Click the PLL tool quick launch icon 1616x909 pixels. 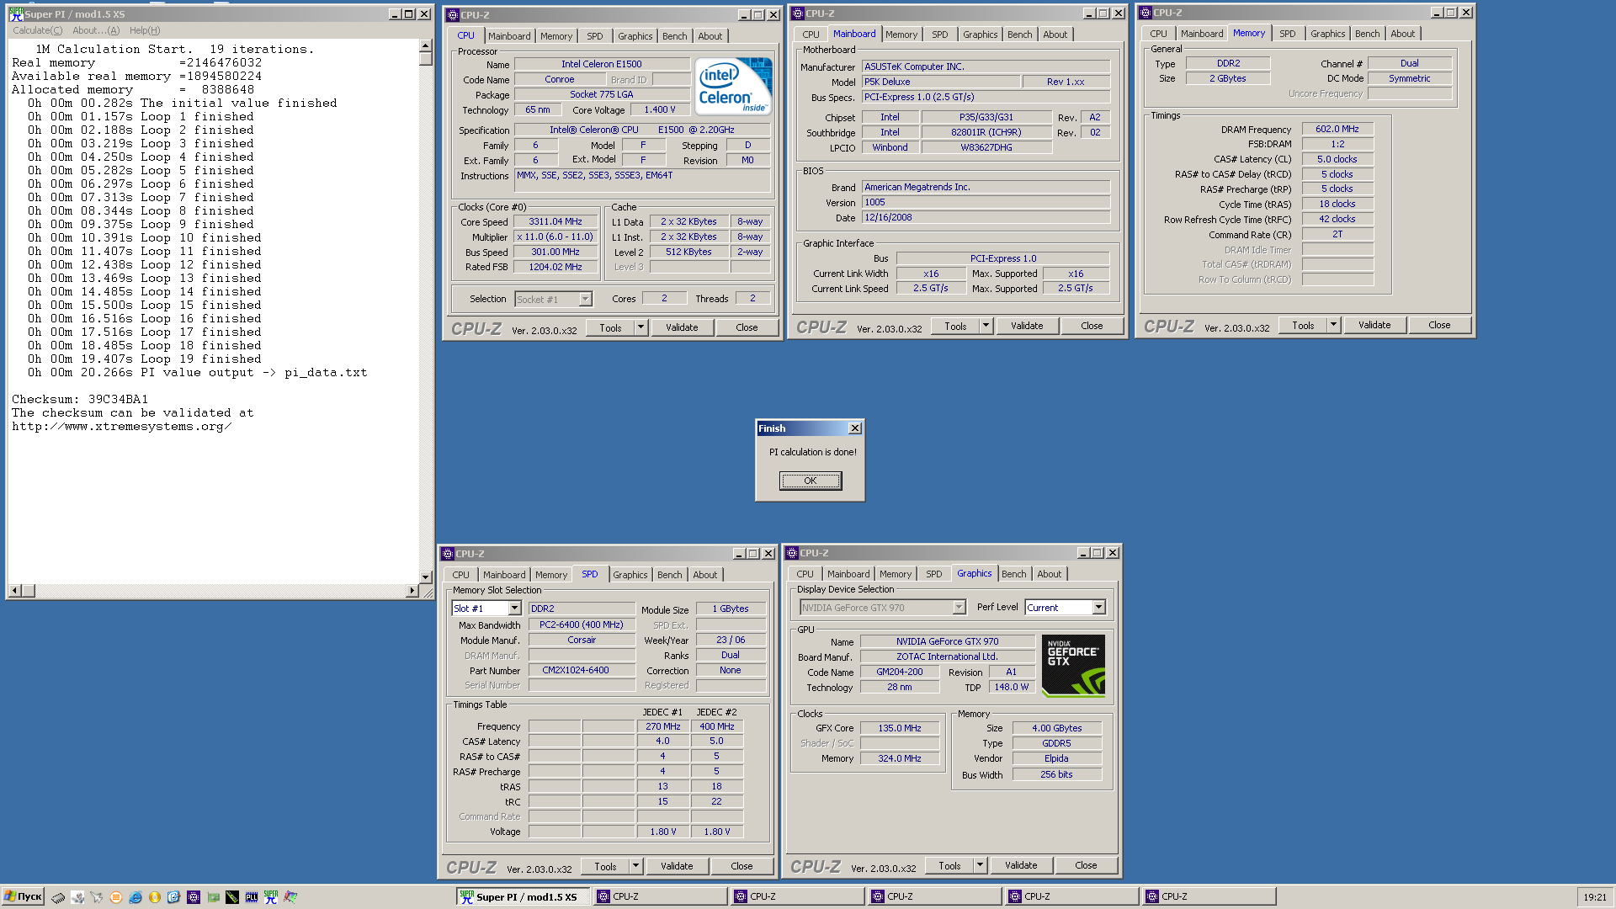pyautogui.click(x=252, y=897)
